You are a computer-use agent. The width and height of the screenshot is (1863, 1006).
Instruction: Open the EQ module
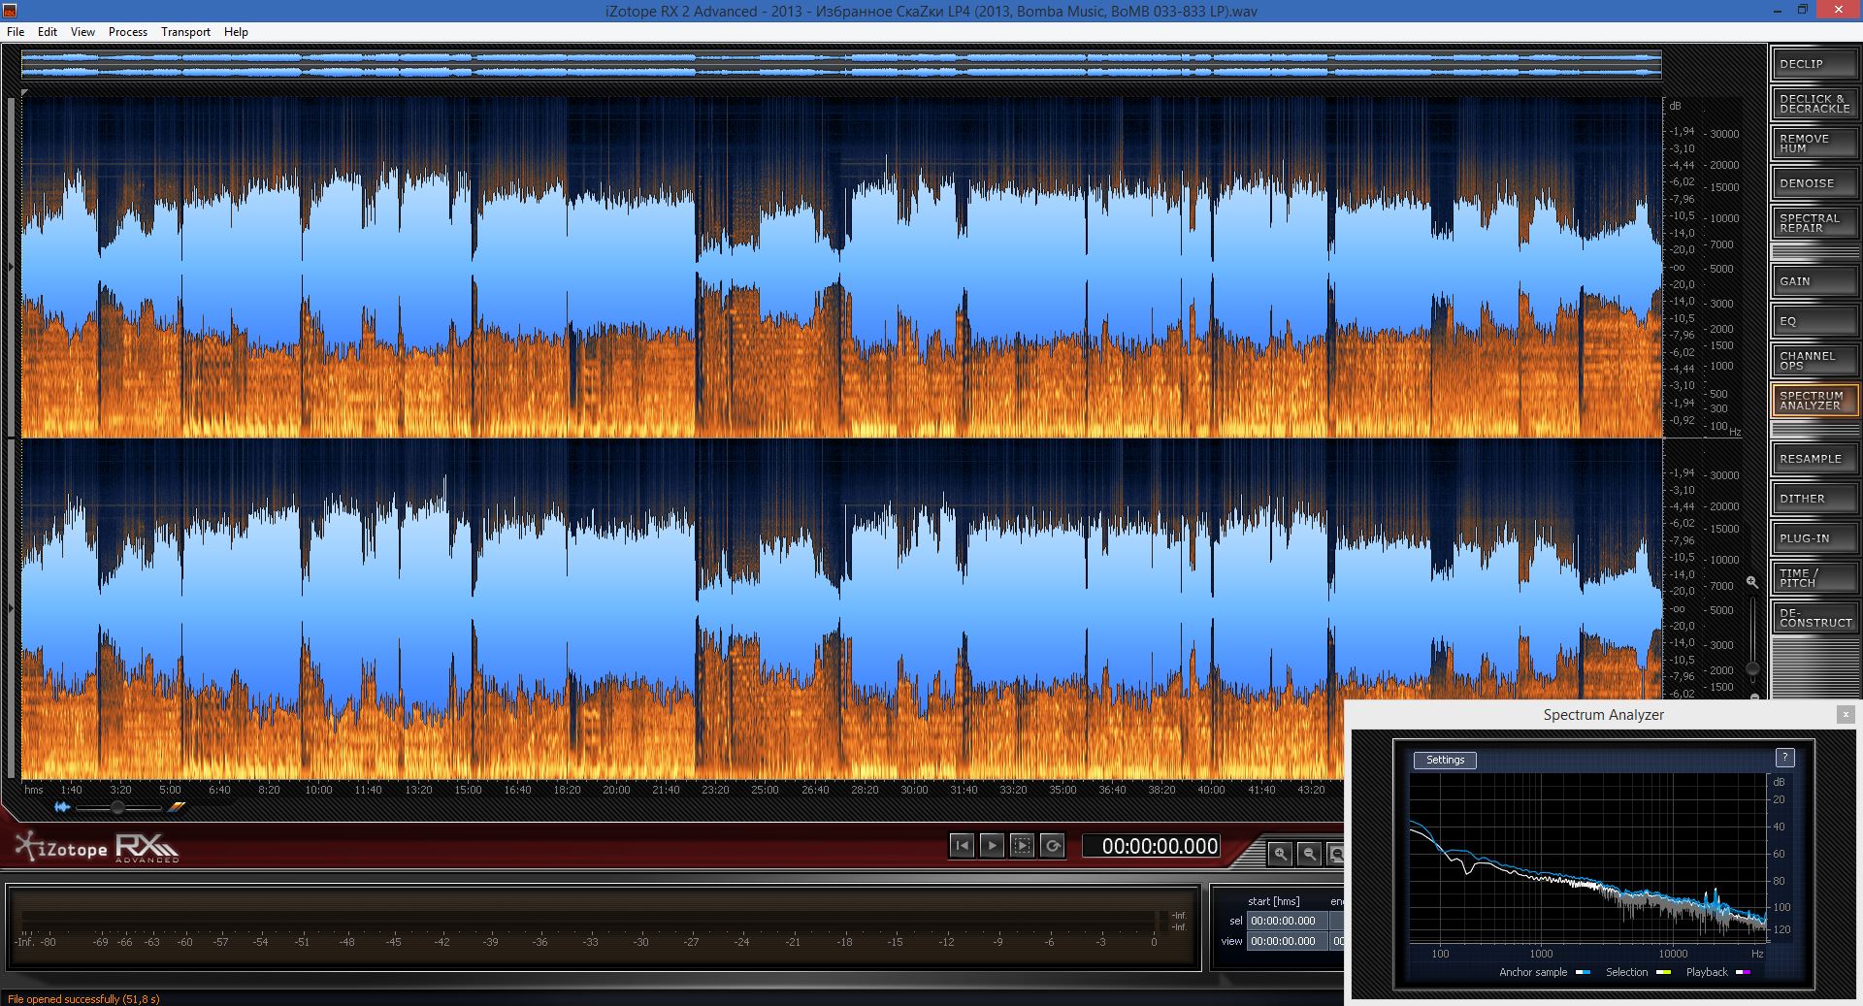pyautogui.click(x=1814, y=321)
